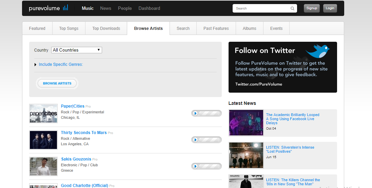
Task: Switch to the Top Songs tab
Action: [x=69, y=28]
